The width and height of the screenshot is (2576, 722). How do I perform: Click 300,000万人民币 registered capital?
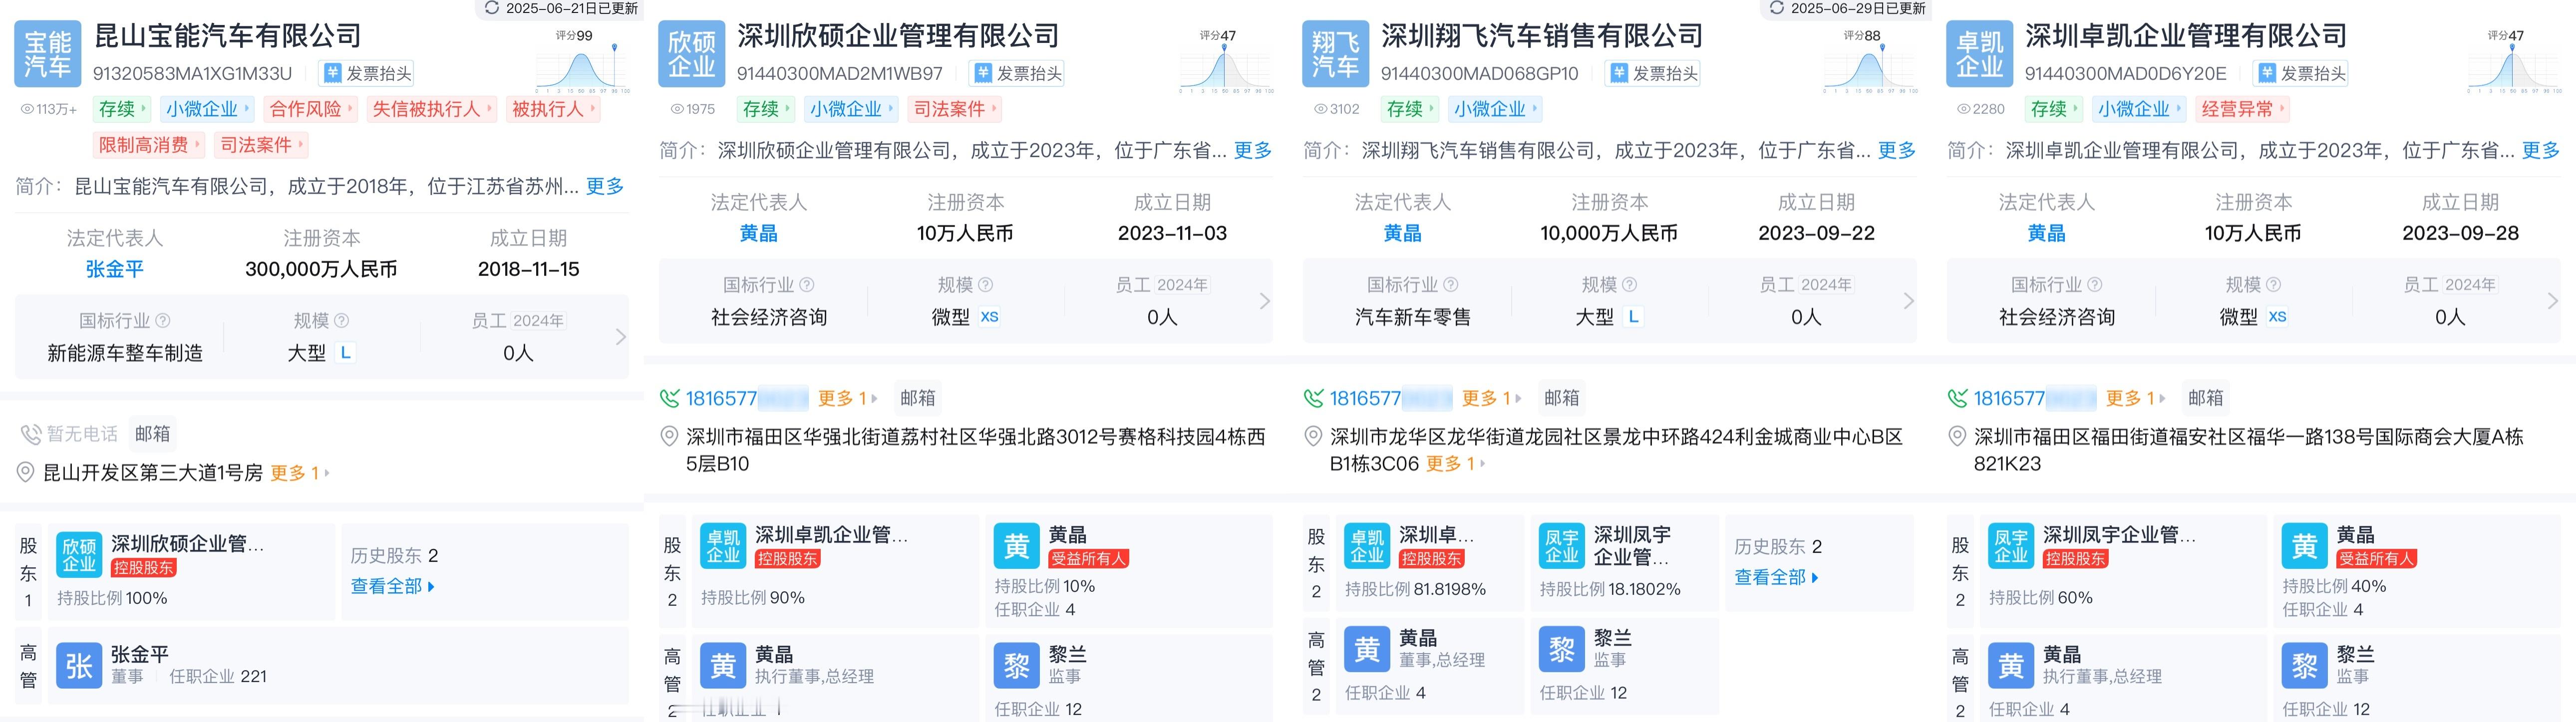click(x=322, y=269)
